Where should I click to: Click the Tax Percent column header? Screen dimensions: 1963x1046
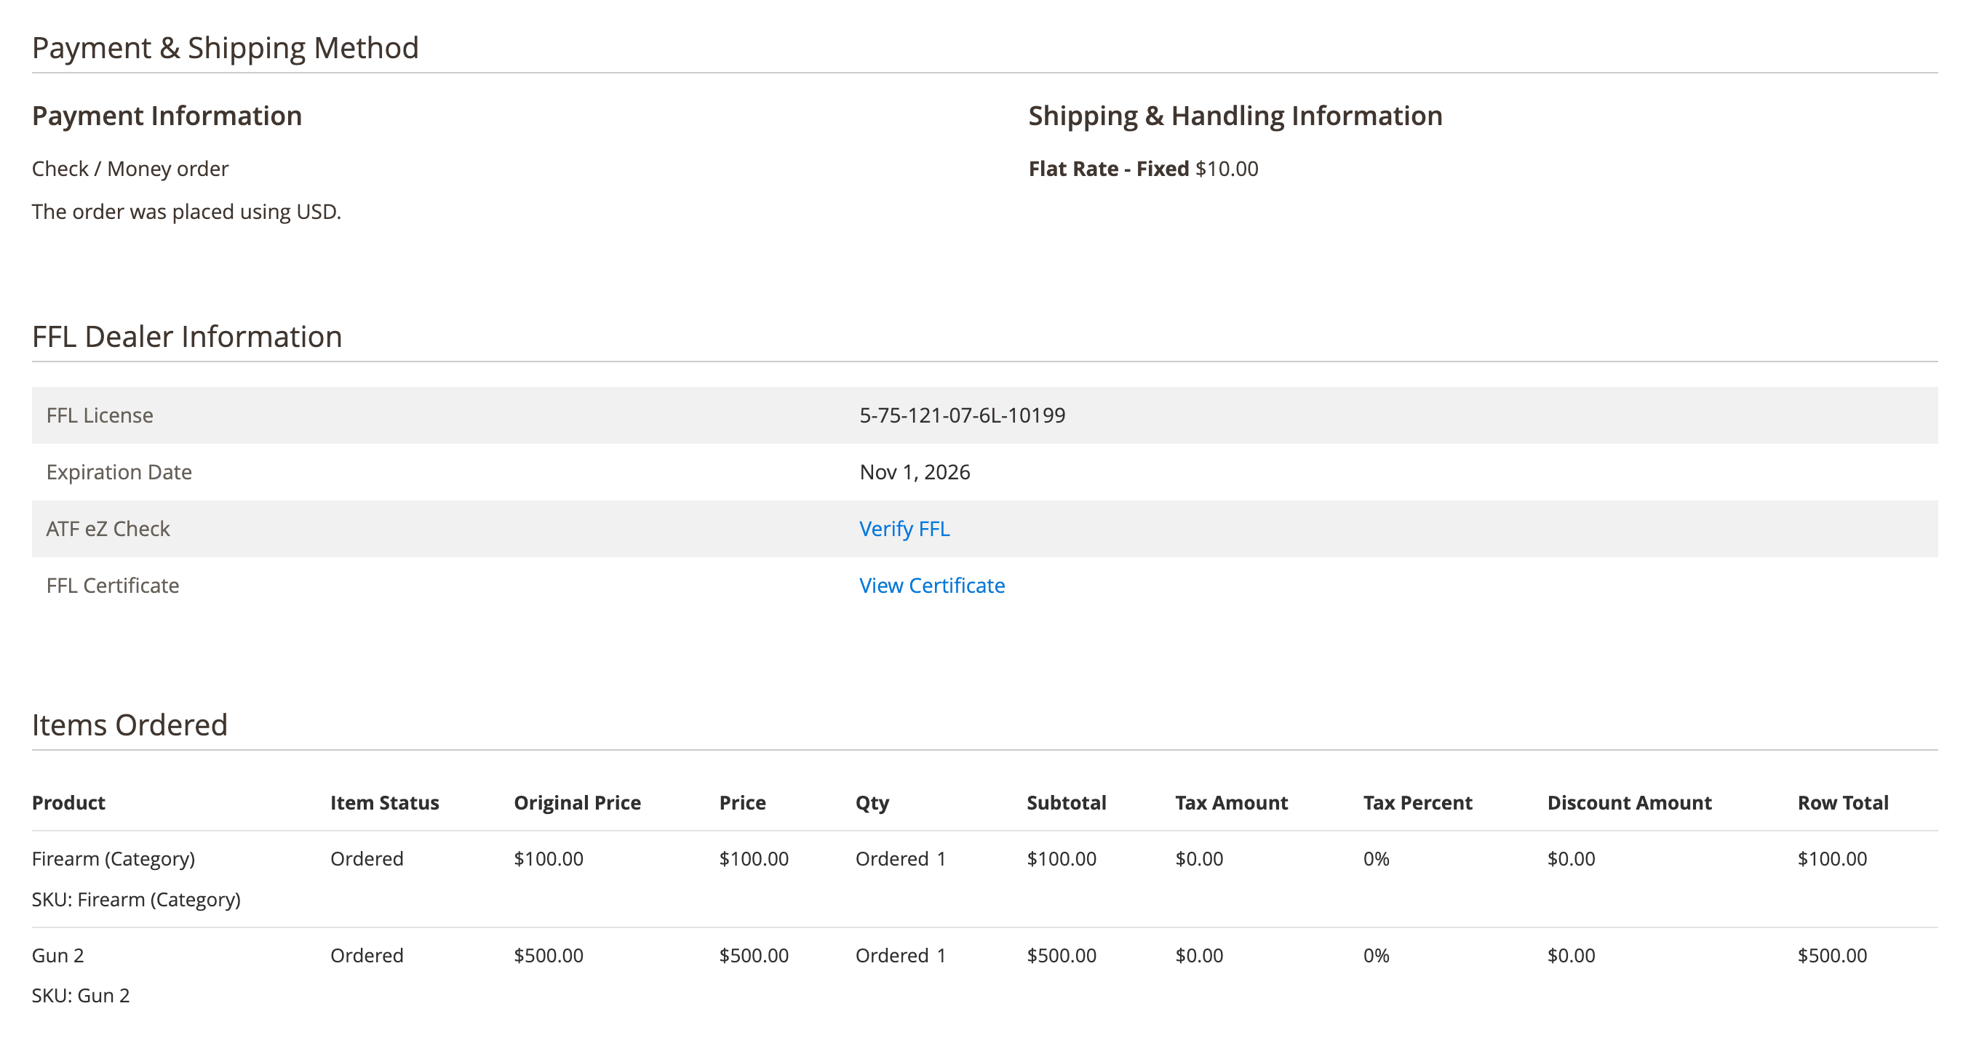point(1418,802)
